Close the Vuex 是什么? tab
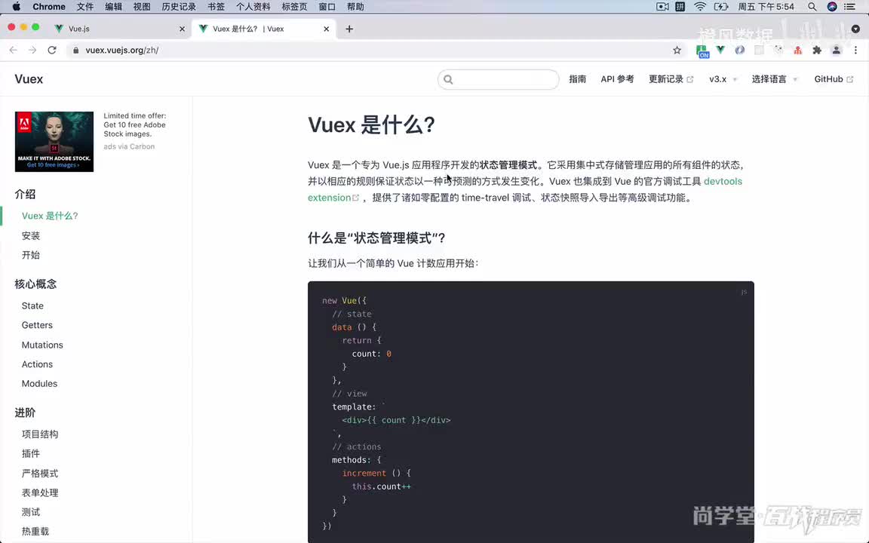This screenshot has height=543, width=869. 327,29
